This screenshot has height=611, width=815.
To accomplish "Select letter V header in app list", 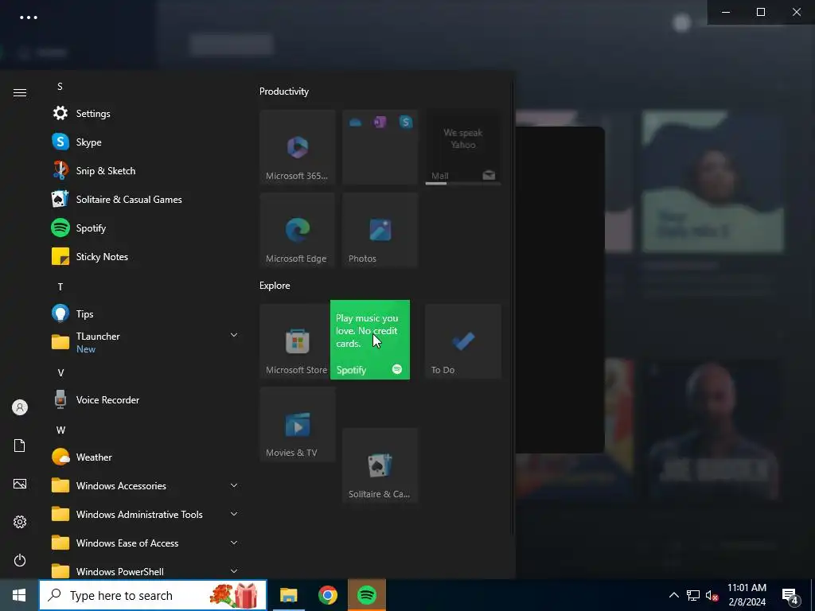I will coord(60,372).
